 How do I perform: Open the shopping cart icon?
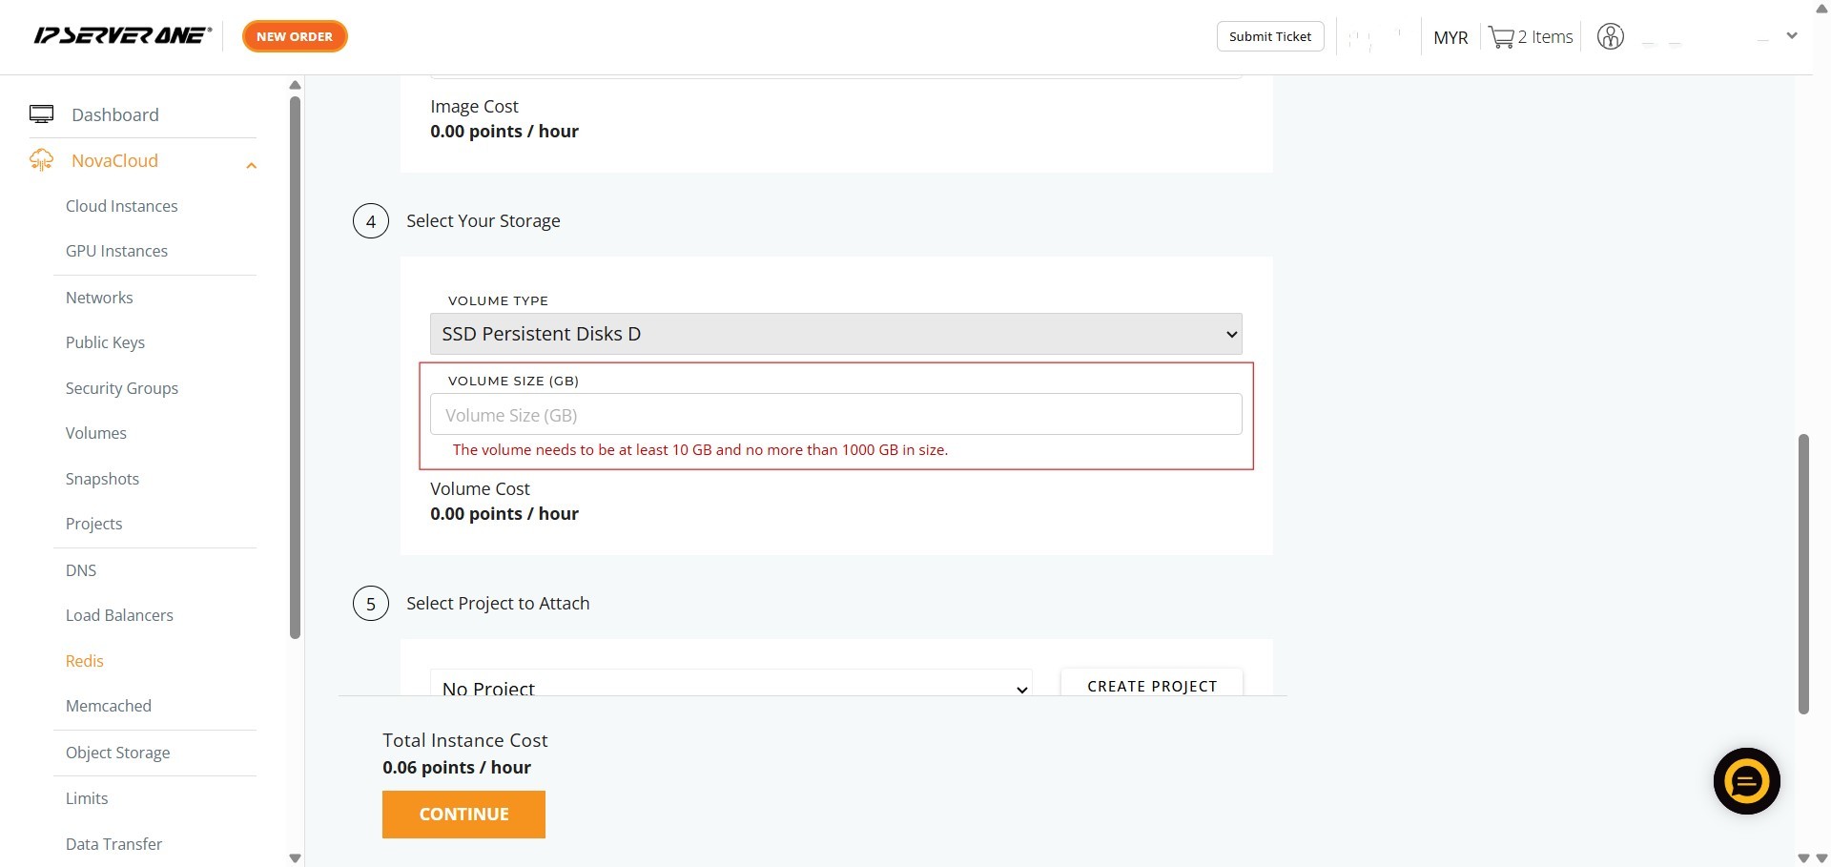click(x=1501, y=37)
